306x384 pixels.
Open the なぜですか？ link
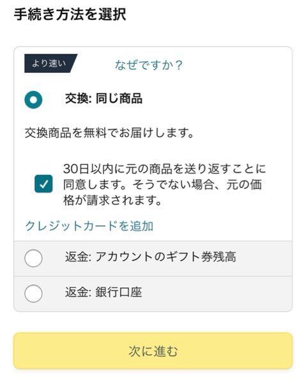pyautogui.click(x=149, y=65)
